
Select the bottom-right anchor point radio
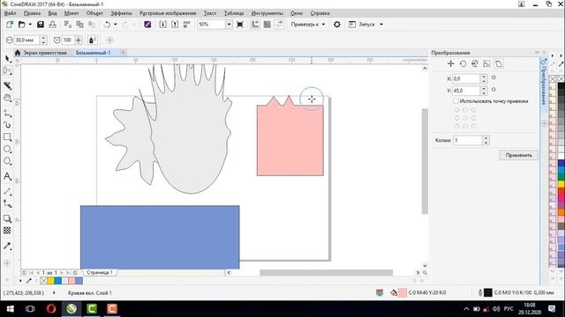click(473, 126)
